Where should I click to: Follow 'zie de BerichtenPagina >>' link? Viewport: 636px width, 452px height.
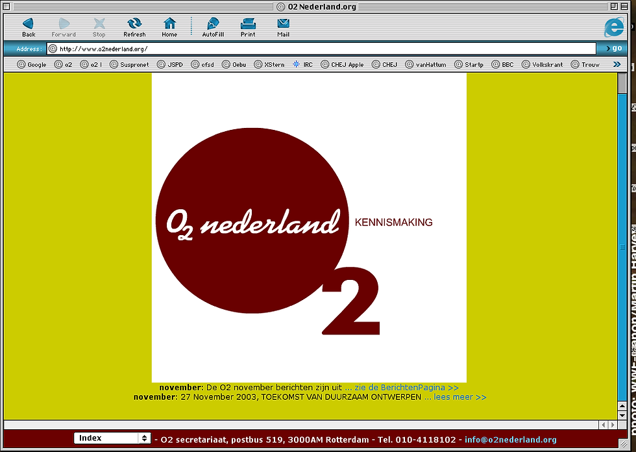(x=406, y=388)
